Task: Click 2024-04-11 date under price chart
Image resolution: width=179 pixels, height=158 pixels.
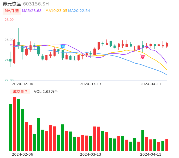Action: [151, 84]
